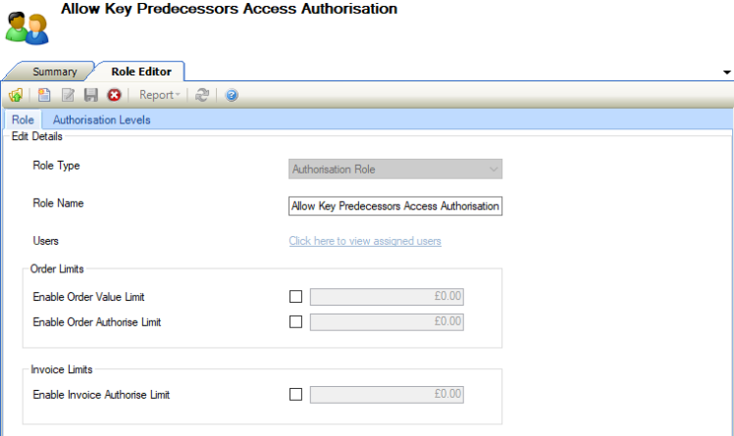Expand the Report dropdown menu
Image resolution: width=734 pixels, height=436 pixels.
click(x=159, y=95)
